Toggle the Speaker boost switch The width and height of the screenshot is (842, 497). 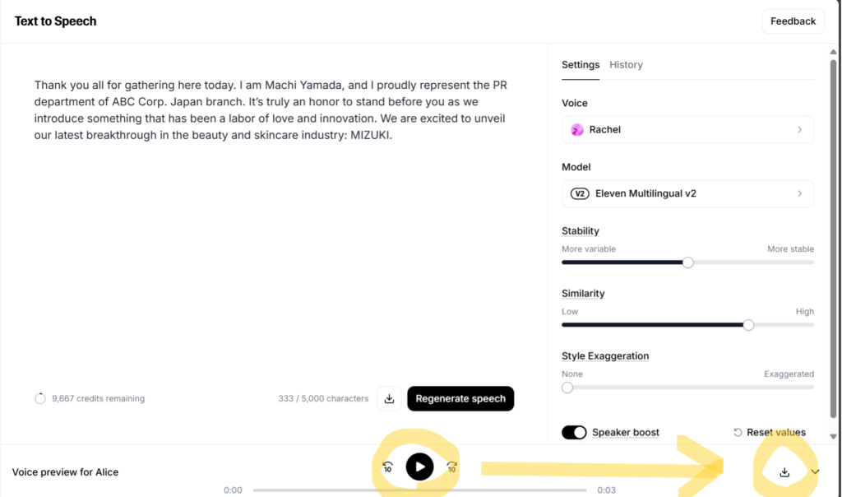574,433
